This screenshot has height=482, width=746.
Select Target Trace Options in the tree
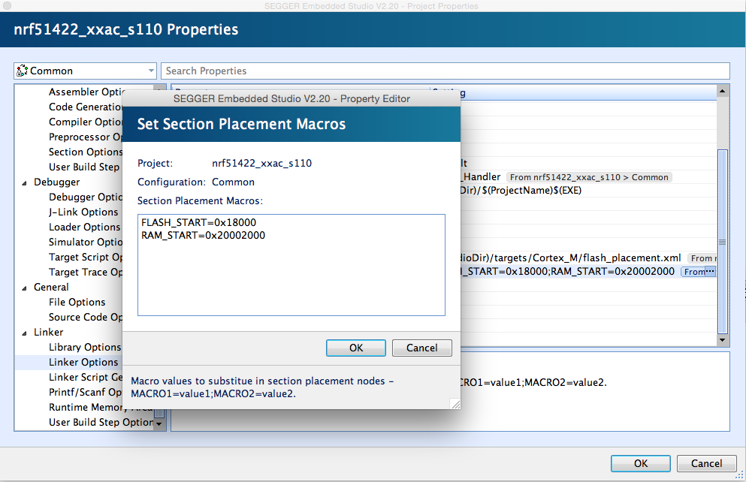pyautogui.click(x=85, y=273)
